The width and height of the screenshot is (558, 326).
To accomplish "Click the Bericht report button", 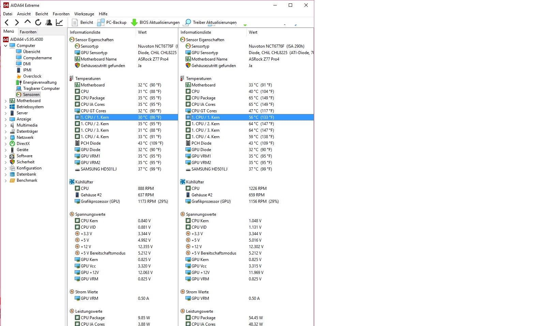I will (82, 22).
